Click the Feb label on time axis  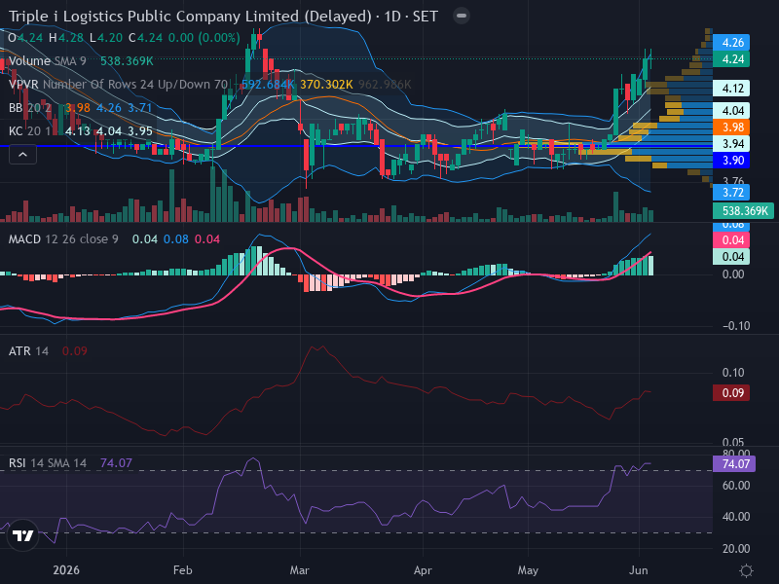click(x=183, y=570)
